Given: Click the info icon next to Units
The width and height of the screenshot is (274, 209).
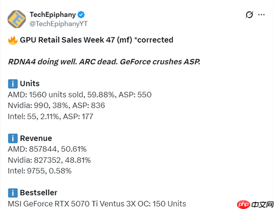Looking at the screenshot, I should pos(12,84).
